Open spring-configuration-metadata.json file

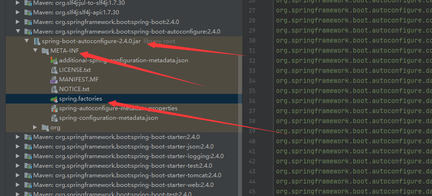[x=108, y=118]
